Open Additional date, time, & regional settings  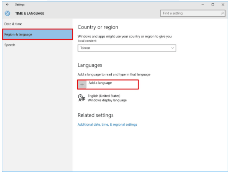tap(107, 125)
